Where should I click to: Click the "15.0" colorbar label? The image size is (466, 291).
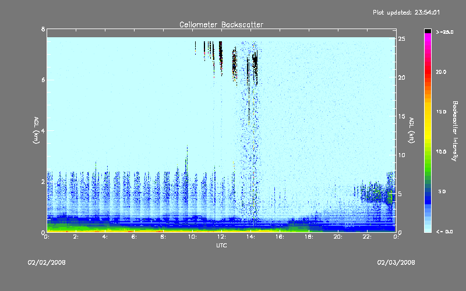click(x=441, y=112)
